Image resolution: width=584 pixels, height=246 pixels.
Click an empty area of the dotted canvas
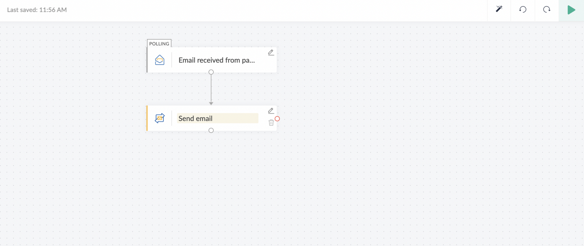tap(409, 175)
